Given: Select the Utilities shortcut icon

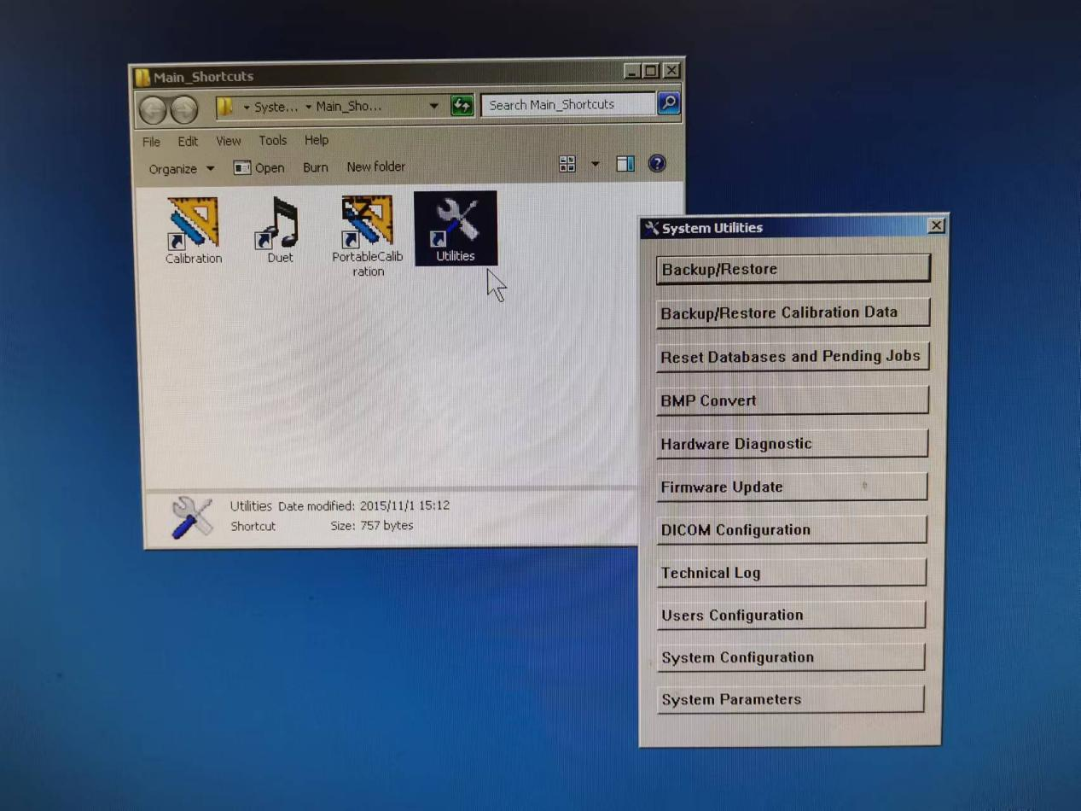Looking at the screenshot, I should tap(456, 229).
